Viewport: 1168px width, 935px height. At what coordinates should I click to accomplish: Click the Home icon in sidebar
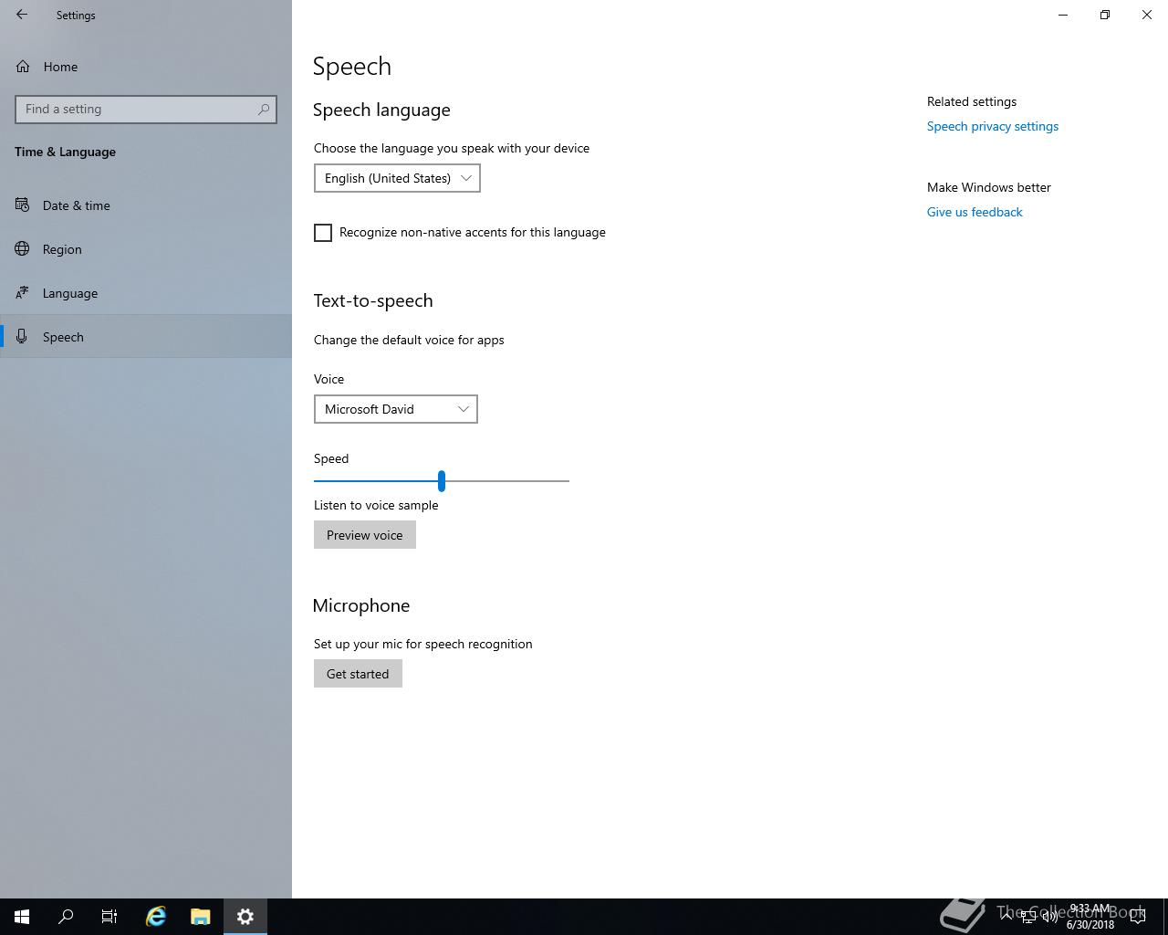(x=23, y=67)
